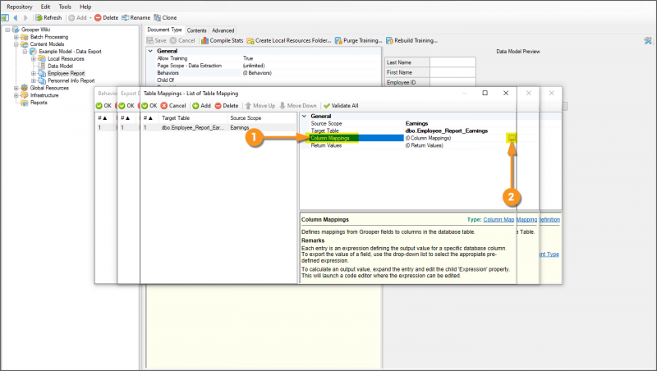Switch to the Document Type tab
Viewport: 657px width, 371px height.
point(164,30)
